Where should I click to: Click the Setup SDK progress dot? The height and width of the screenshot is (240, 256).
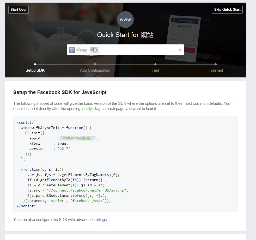[35, 64]
